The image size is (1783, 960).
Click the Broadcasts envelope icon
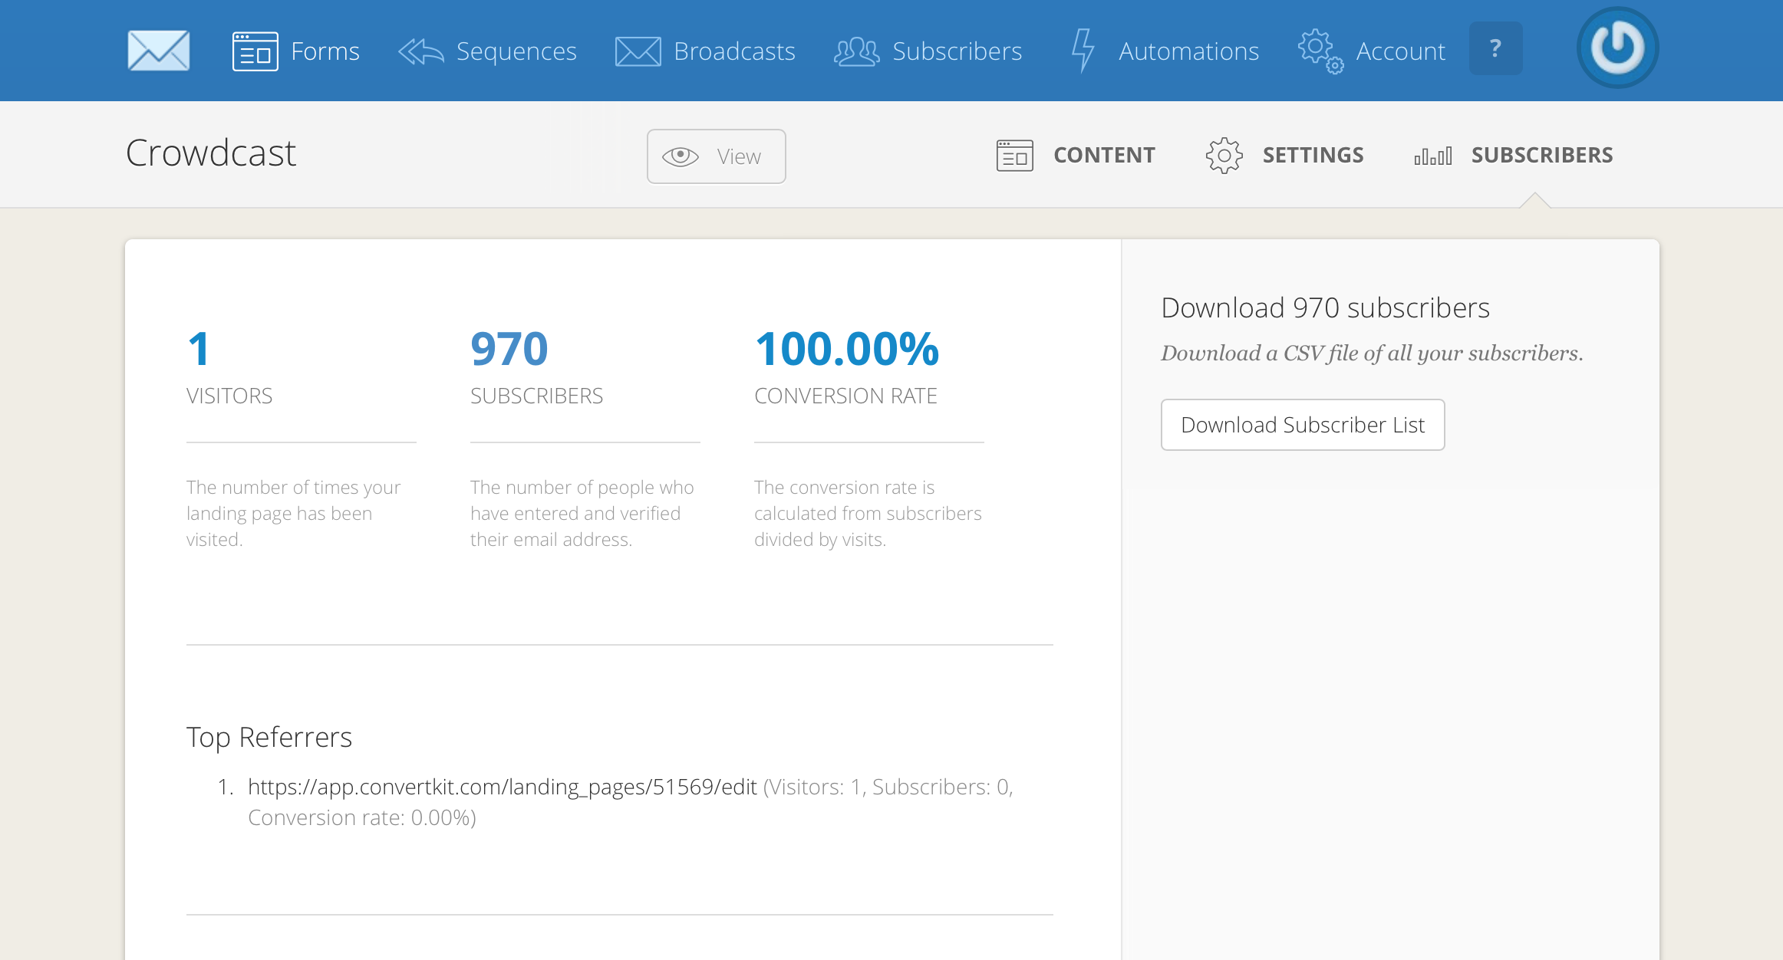click(638, 51)
